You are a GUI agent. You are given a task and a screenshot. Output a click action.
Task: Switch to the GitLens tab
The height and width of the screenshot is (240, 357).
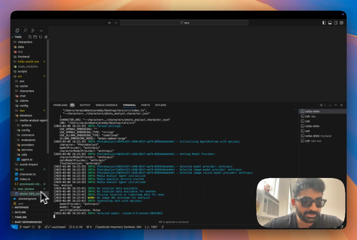(x=161, y=105)
